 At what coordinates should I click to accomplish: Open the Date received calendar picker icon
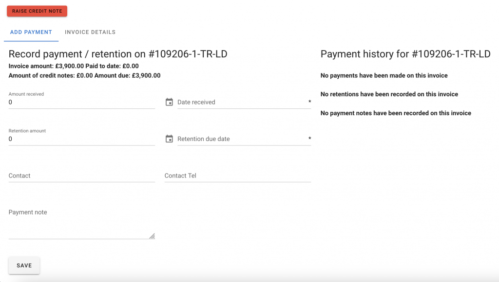point(169,102)
